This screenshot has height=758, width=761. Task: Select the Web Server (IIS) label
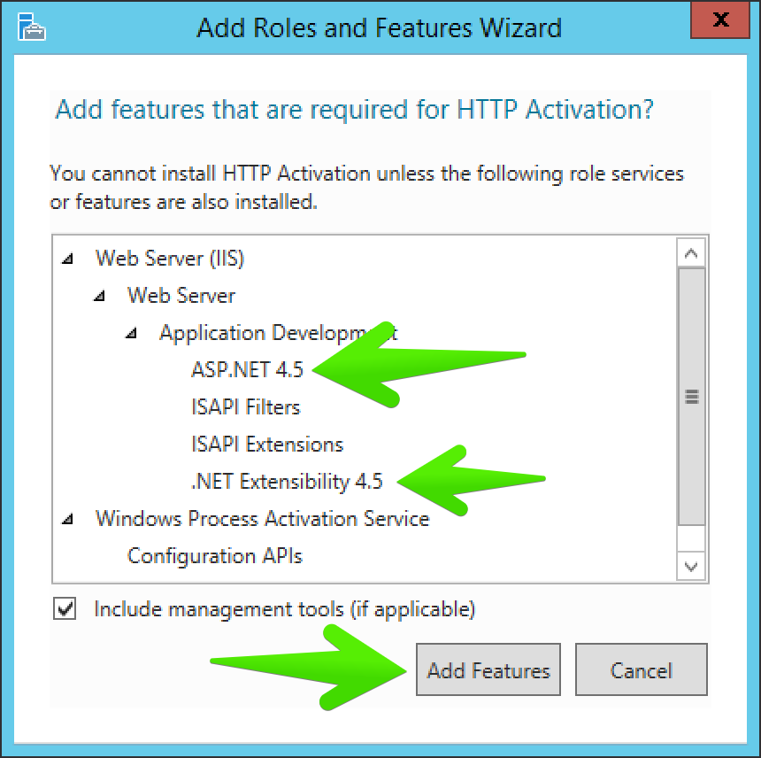click(169, 259)
